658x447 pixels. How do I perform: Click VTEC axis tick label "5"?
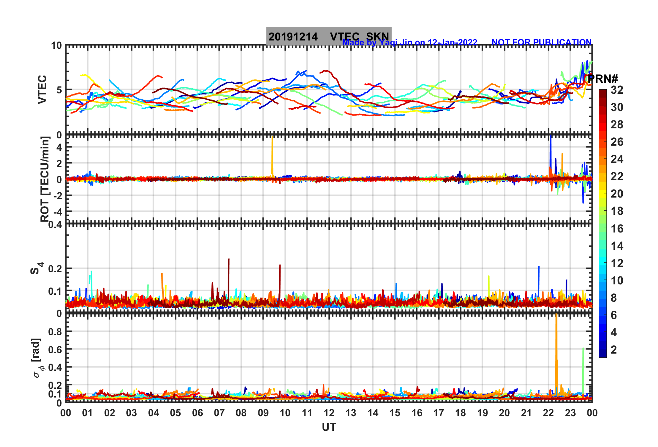(x=59, y=90)
